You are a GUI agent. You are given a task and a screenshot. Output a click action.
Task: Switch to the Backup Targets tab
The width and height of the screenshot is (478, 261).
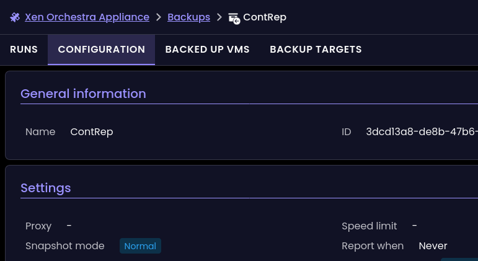(x=316, y=50)
